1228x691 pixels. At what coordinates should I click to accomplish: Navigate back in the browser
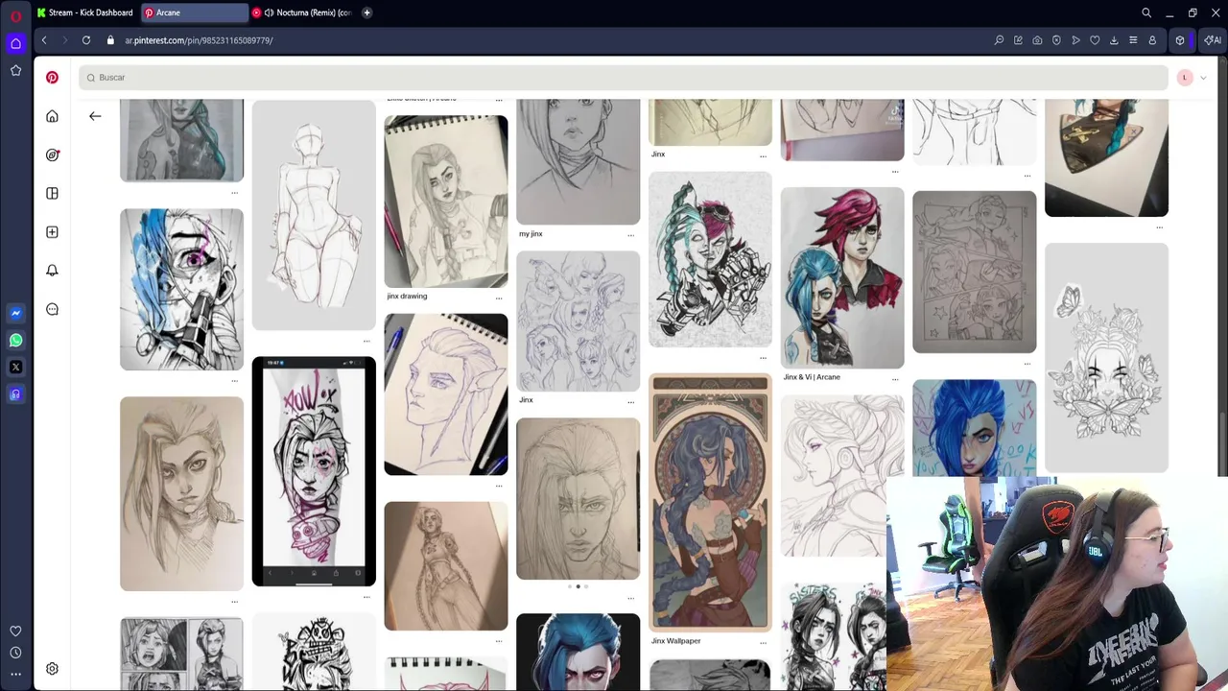tap(44, 40)
